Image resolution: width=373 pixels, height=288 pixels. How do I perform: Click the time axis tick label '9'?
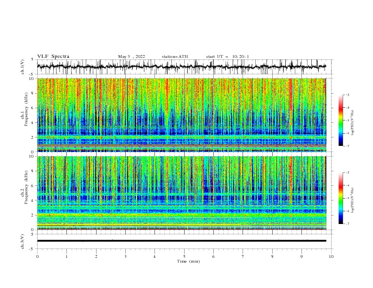tap(301, 256)
